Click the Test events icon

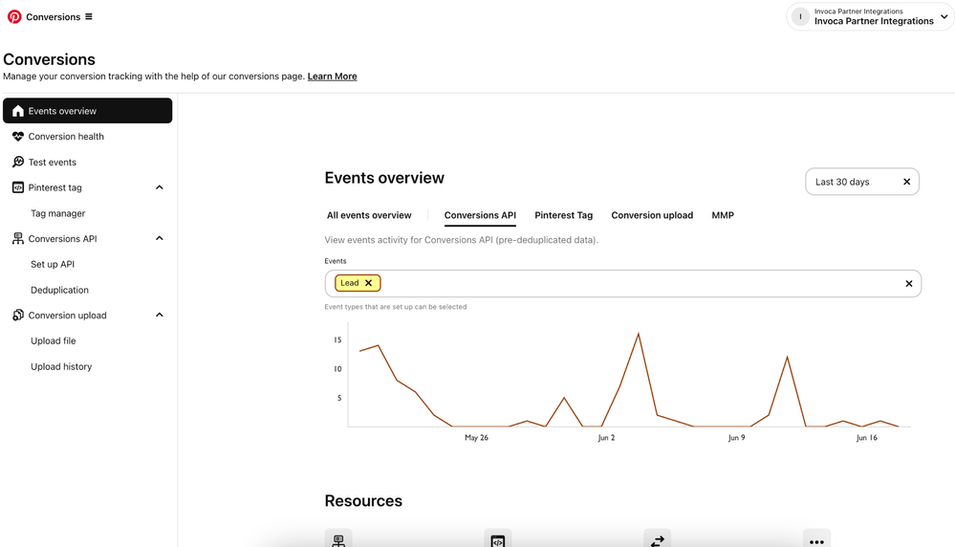tap(18, 162)
